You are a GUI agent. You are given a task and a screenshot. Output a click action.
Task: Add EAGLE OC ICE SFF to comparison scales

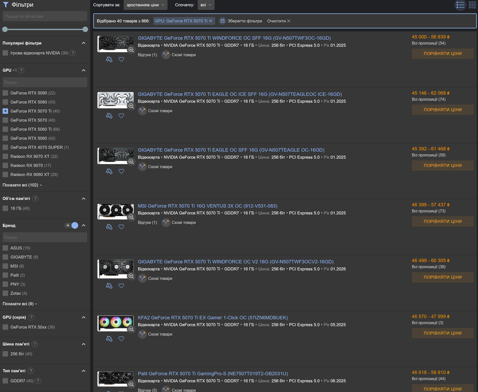(109, 116)
